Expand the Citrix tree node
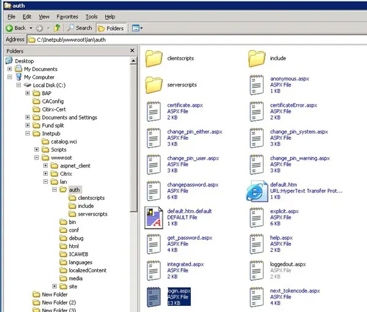367x312 pixels. click(x=45, y=173)
